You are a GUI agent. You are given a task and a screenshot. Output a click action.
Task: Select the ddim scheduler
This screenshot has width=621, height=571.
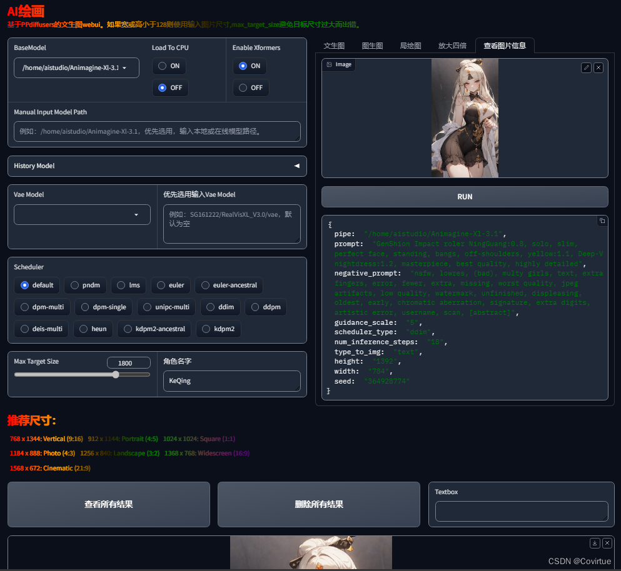point(220,307)
